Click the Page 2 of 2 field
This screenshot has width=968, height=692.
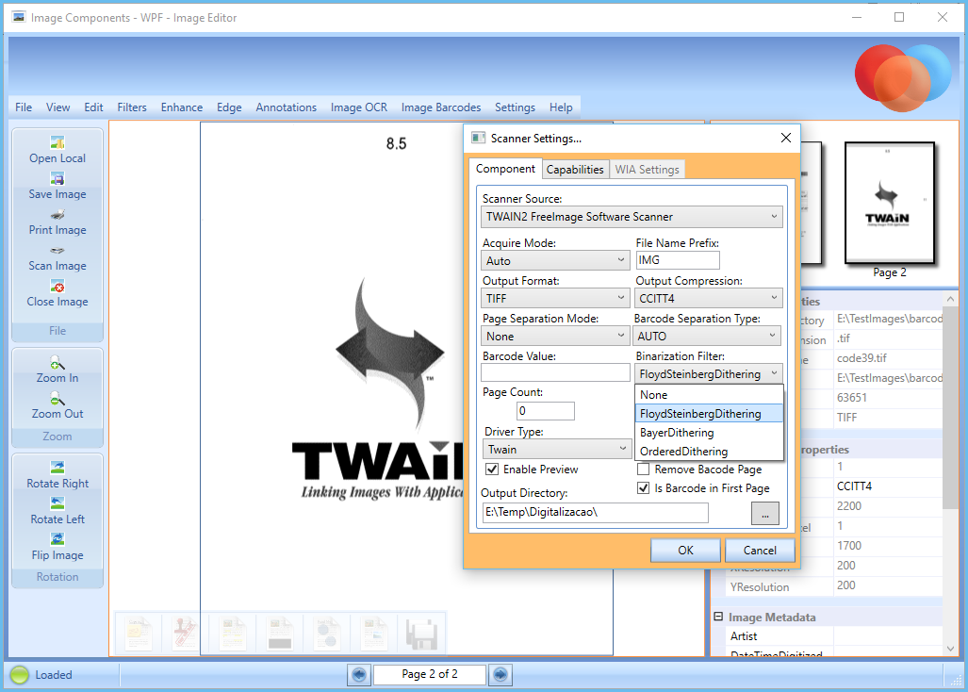coord(430,674)
